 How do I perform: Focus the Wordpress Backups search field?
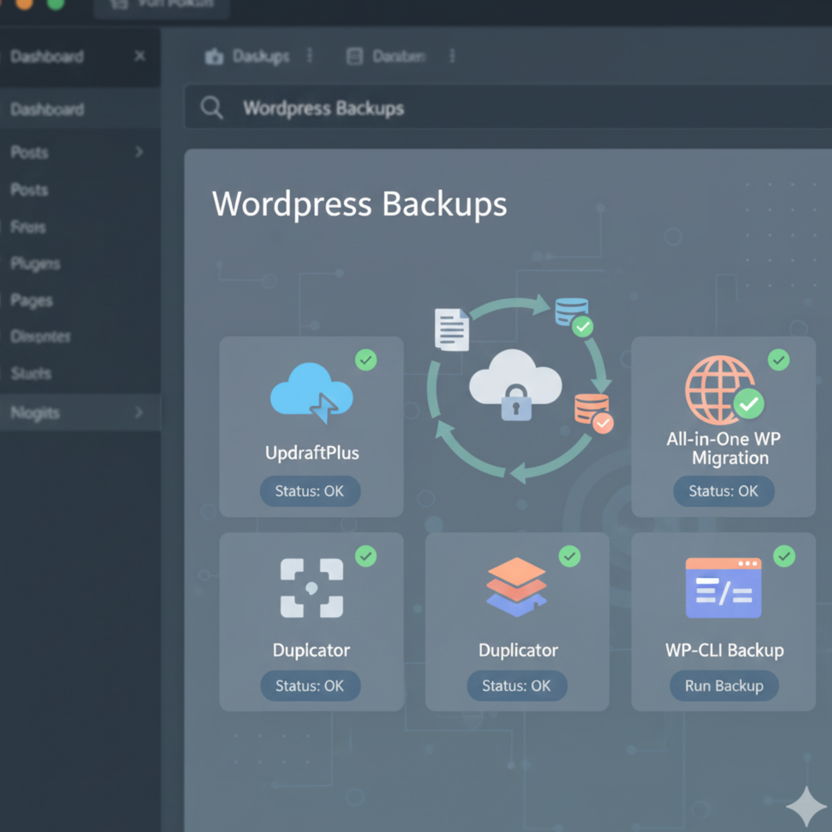(508, 107)
